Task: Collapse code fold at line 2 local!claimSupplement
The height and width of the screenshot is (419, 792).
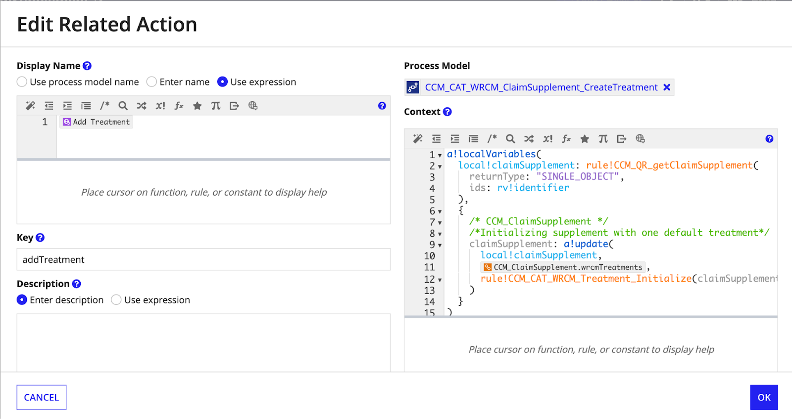Action: coord(440,167)
